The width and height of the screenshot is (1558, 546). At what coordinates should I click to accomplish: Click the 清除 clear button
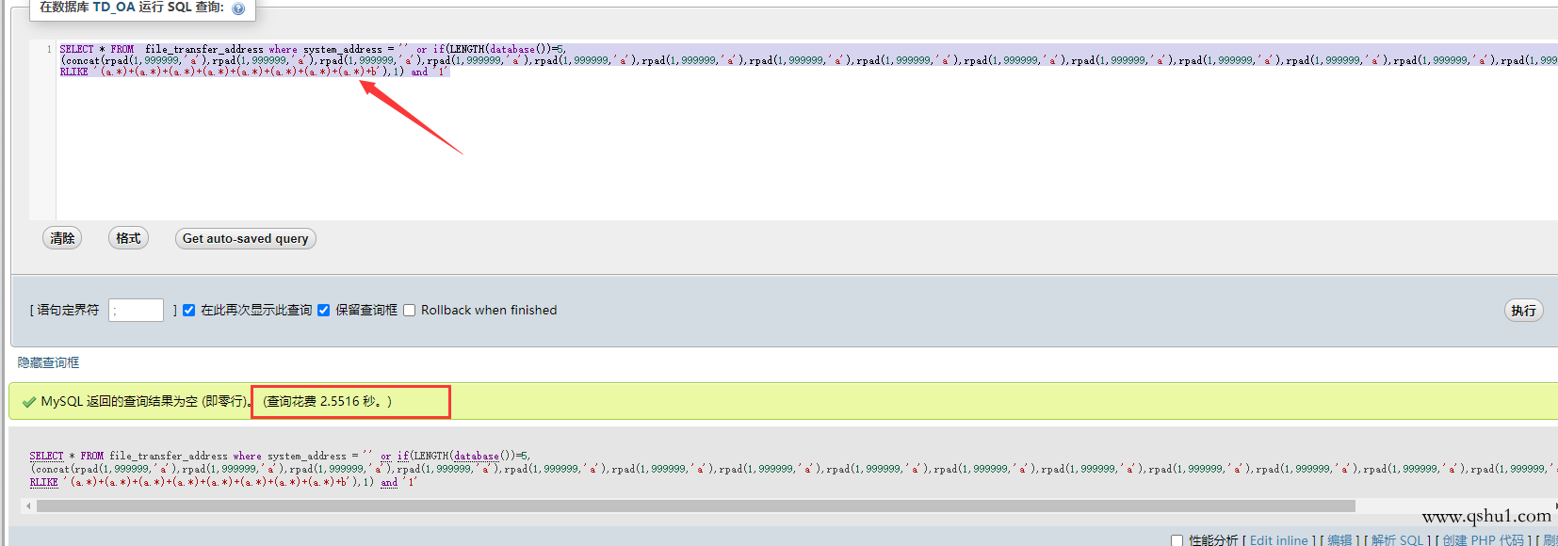62,238
